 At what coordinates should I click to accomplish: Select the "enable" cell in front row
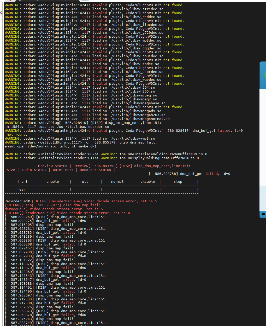pos(52,181)
